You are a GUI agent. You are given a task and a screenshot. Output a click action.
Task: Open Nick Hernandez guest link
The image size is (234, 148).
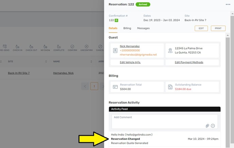click(130, 46)
